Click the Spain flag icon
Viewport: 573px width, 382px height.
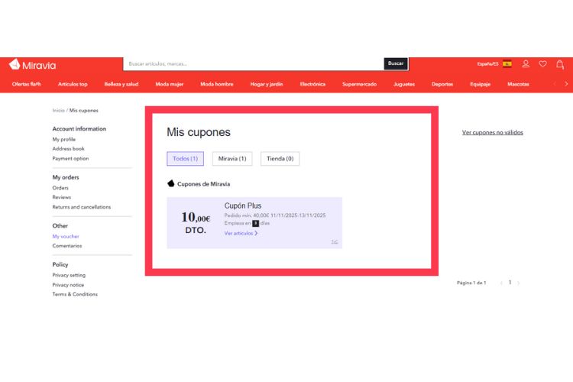[507, 64]
